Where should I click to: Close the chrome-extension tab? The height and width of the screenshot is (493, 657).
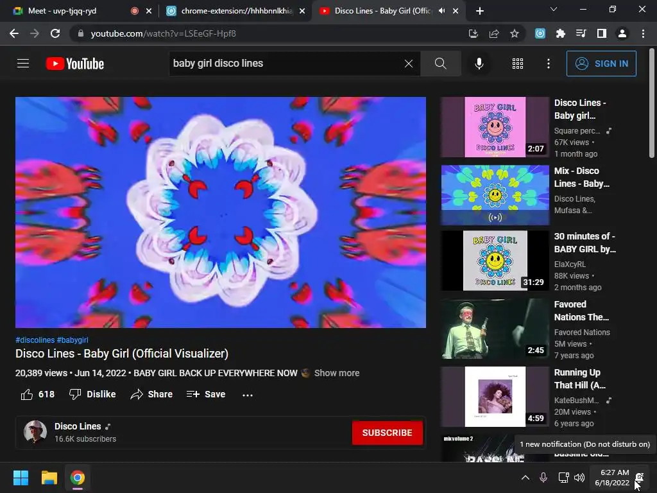point(302,11)
